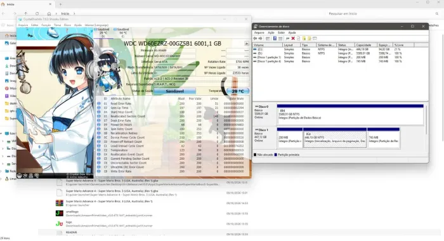Select Disco 0 D: partition block
This screenshot has width=444, height=241.
[x=350, y=115]
